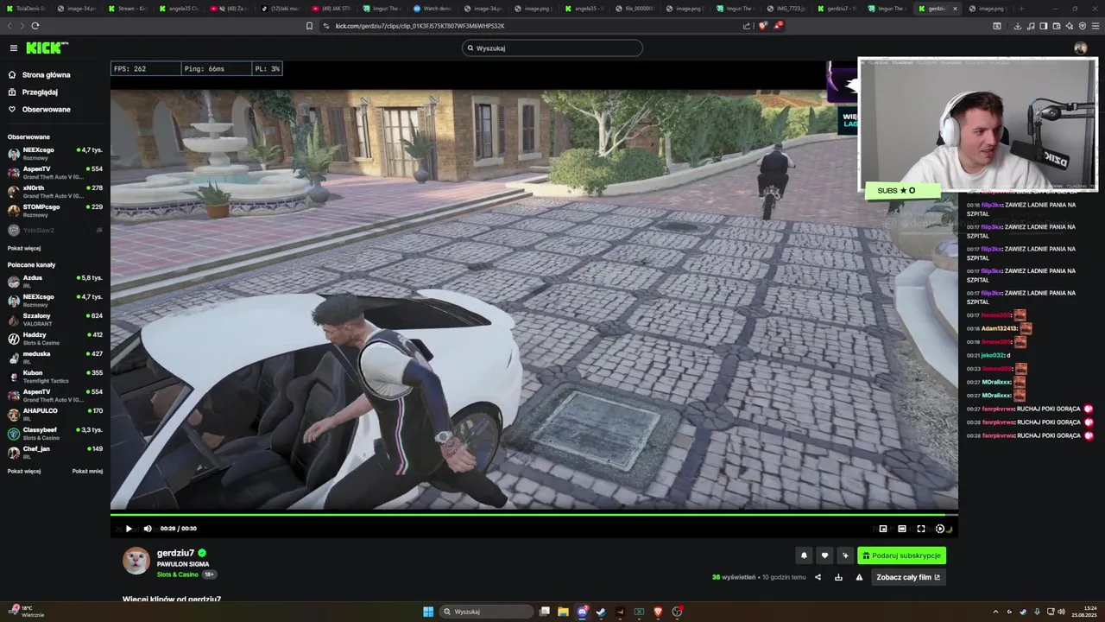This screenshot has width=1105, height=622.
Task: Open gerdziu7 channel avatar
Action: click(136, 561)
